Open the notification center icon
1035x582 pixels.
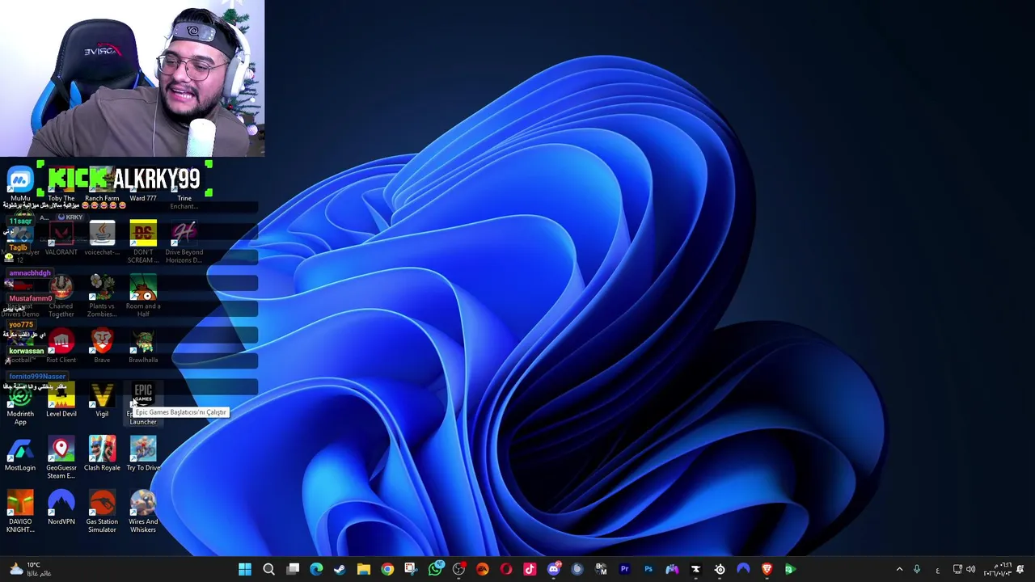(1020, 569)
